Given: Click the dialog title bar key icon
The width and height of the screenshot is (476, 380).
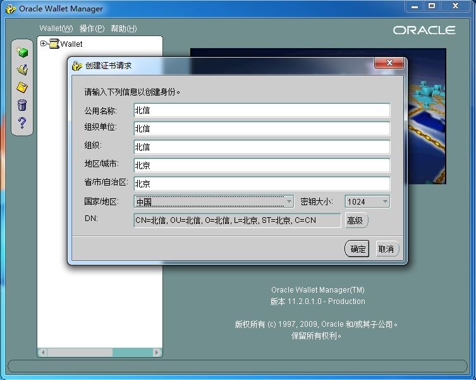Looking at the screenshot, I should 77,65.
